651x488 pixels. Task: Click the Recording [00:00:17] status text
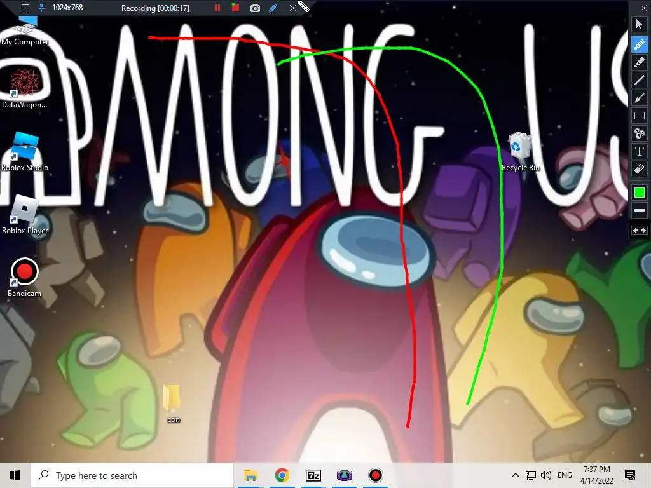point(155,8)
